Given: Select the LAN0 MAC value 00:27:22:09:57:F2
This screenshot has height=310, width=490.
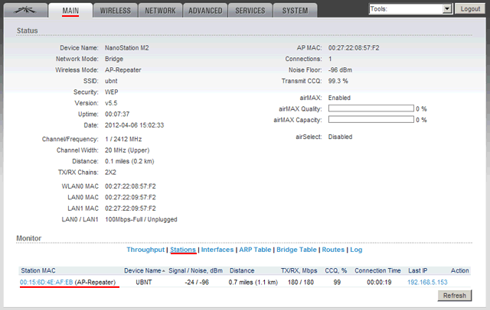Looking at the screenshot, I should [130, 197].
